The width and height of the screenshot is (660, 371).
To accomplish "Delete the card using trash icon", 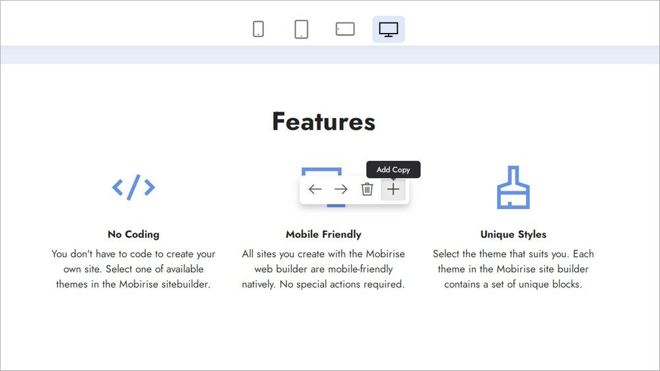I will (x=367, y=190).
